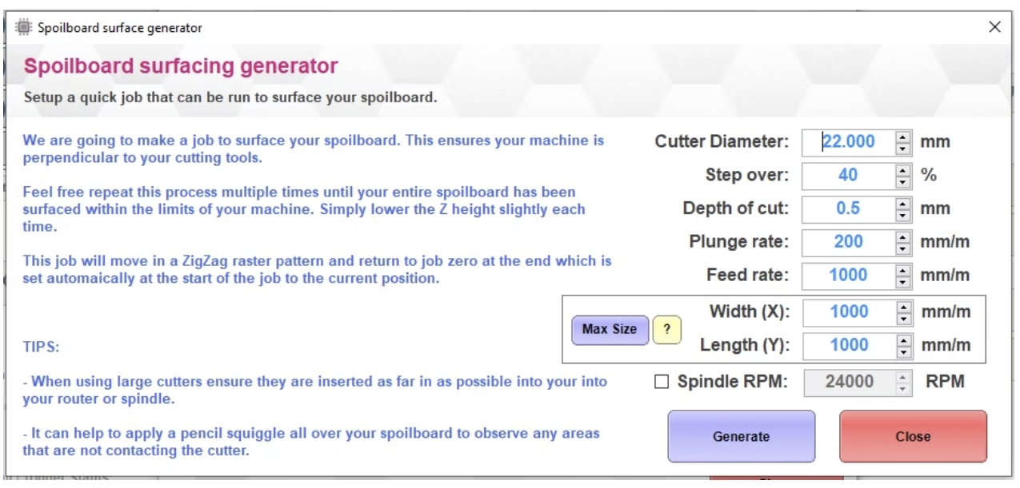Focus the Plunge rate value field
Screen dimensions: 1020x488
click(x=849, y=242)
